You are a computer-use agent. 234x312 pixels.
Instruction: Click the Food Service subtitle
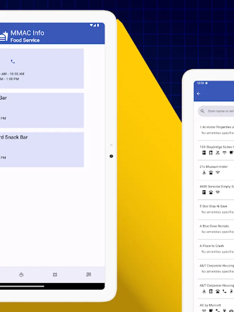click(25, 40)
